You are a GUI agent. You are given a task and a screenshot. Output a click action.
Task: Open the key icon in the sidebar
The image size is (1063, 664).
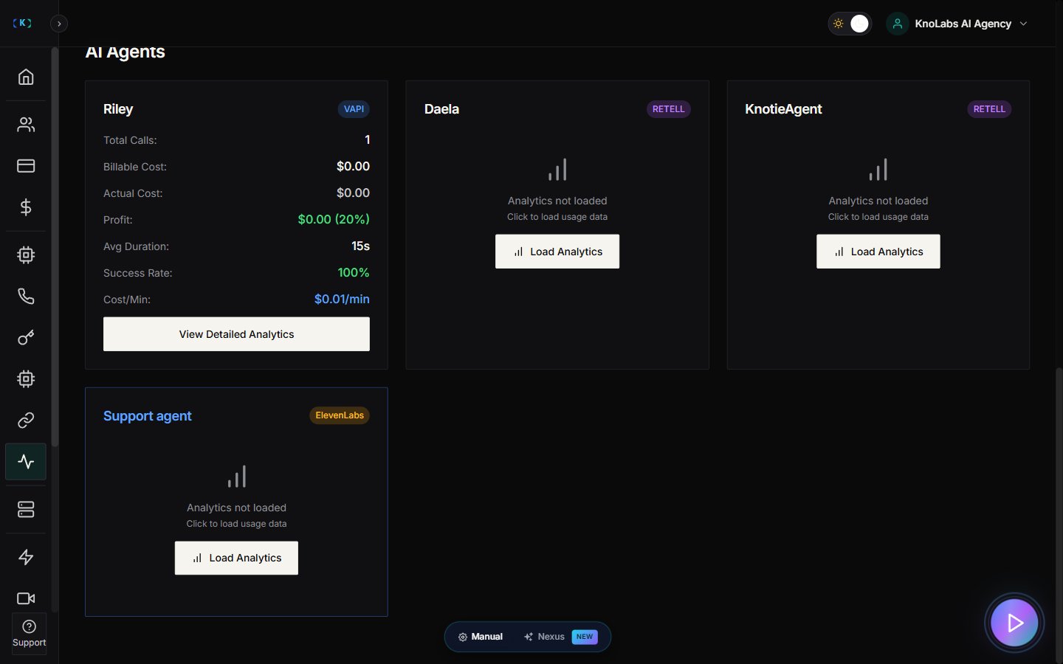[x=26, y=338]
